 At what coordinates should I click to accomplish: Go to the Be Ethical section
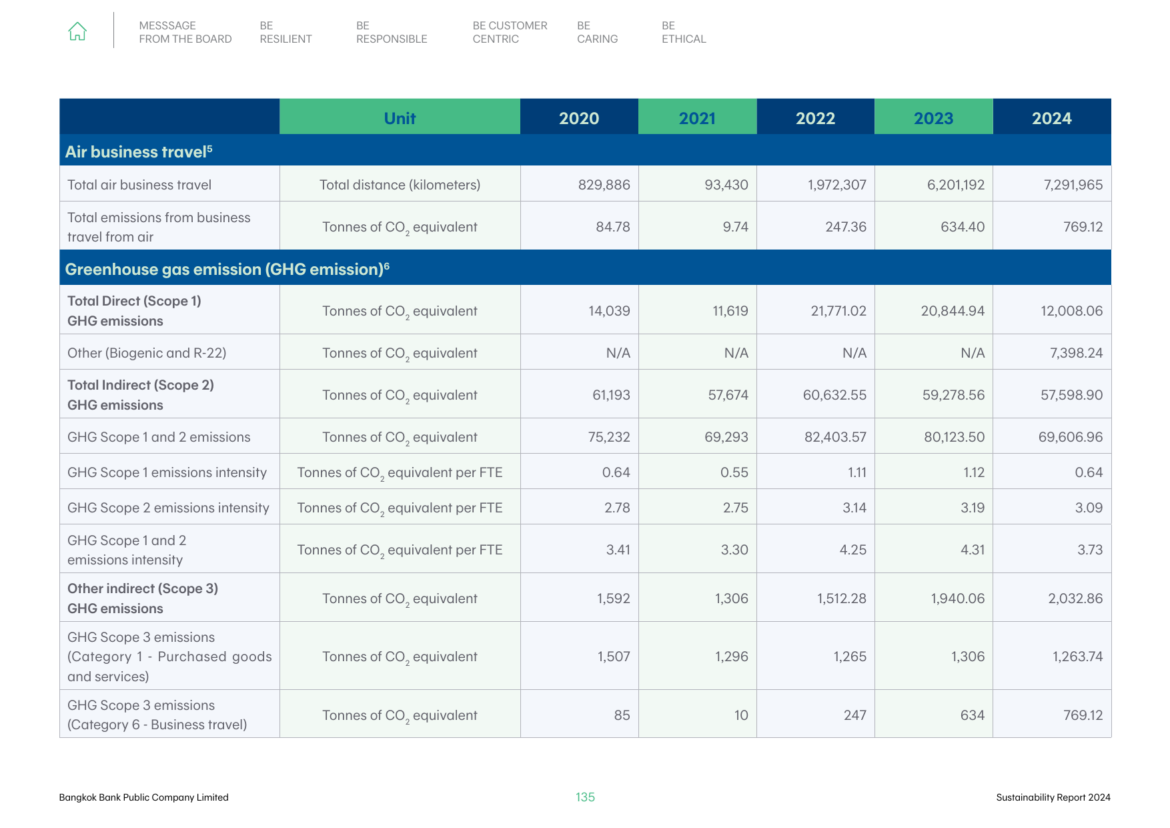pos(684,32)
